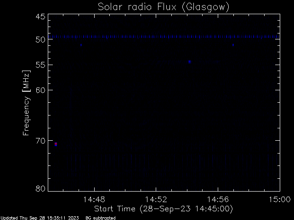Click the blue interference line near 50 MHz
294x220 pixels.
[164, 37]
